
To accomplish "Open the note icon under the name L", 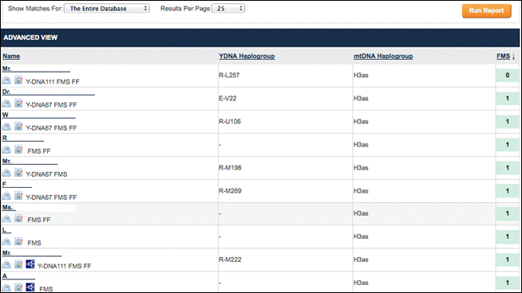I will coord(18,241).
